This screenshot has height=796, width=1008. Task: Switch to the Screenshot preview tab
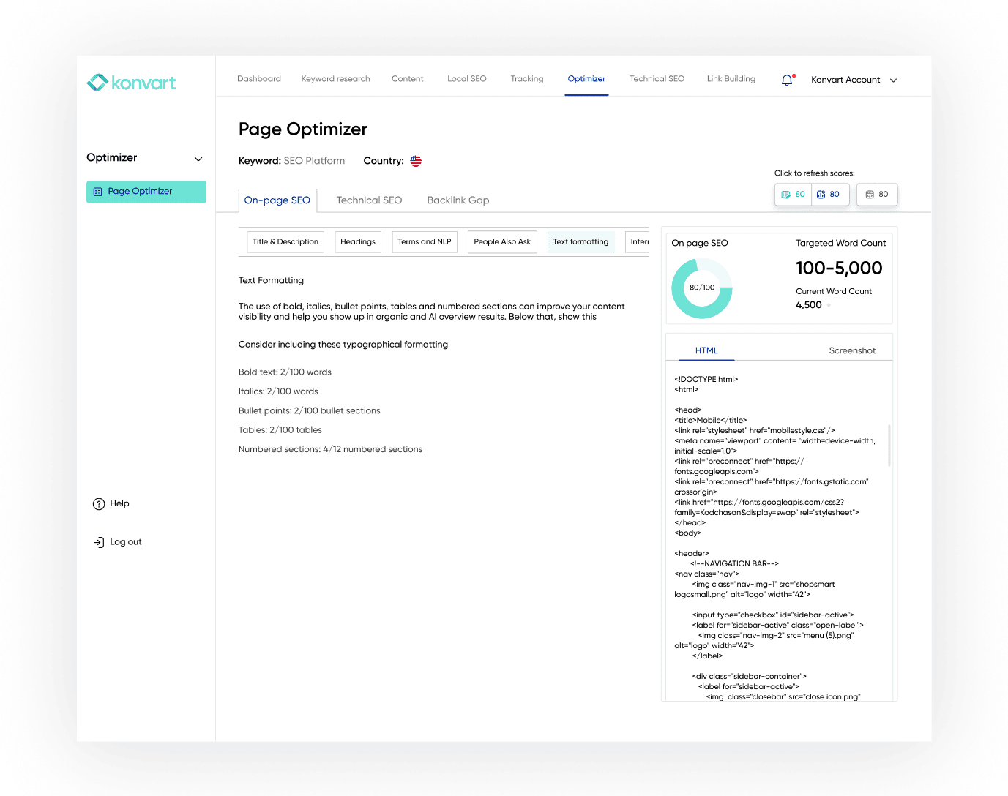pyautogui.click(x=851, y=351)
